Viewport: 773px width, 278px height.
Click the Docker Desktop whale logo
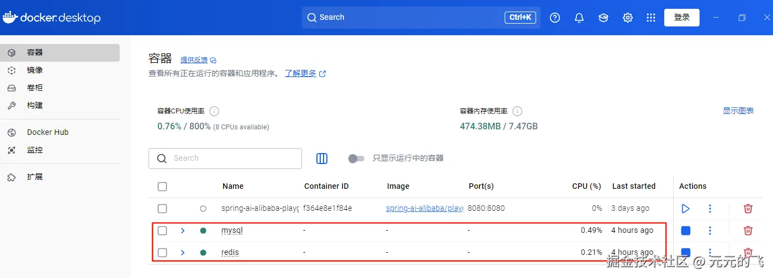pyautogui.click(x=10, y=18)
